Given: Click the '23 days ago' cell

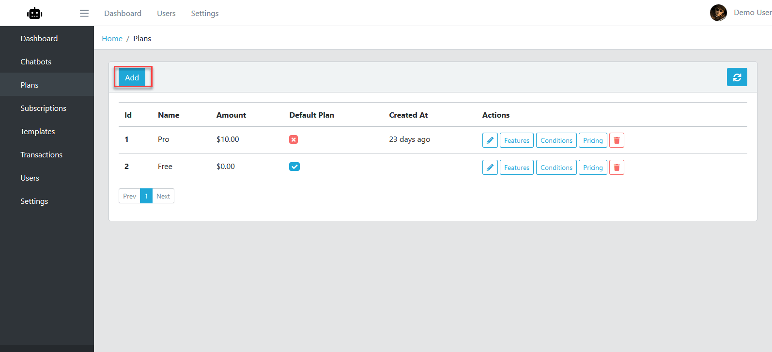Looking at the screenshot, I should tap(410, 139).
